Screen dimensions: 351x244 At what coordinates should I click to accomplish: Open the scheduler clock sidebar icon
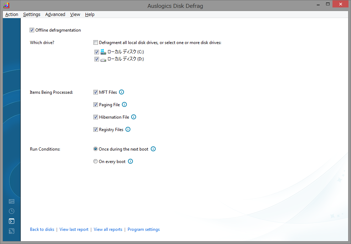11,211
